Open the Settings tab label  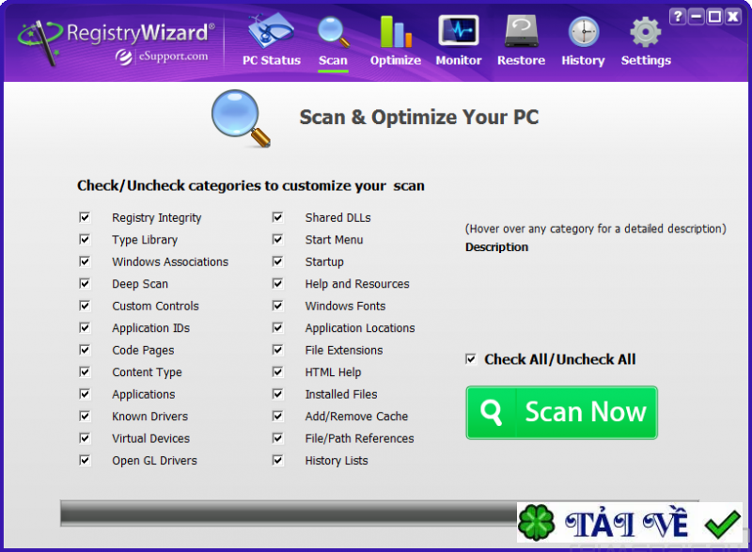[646, 60]
